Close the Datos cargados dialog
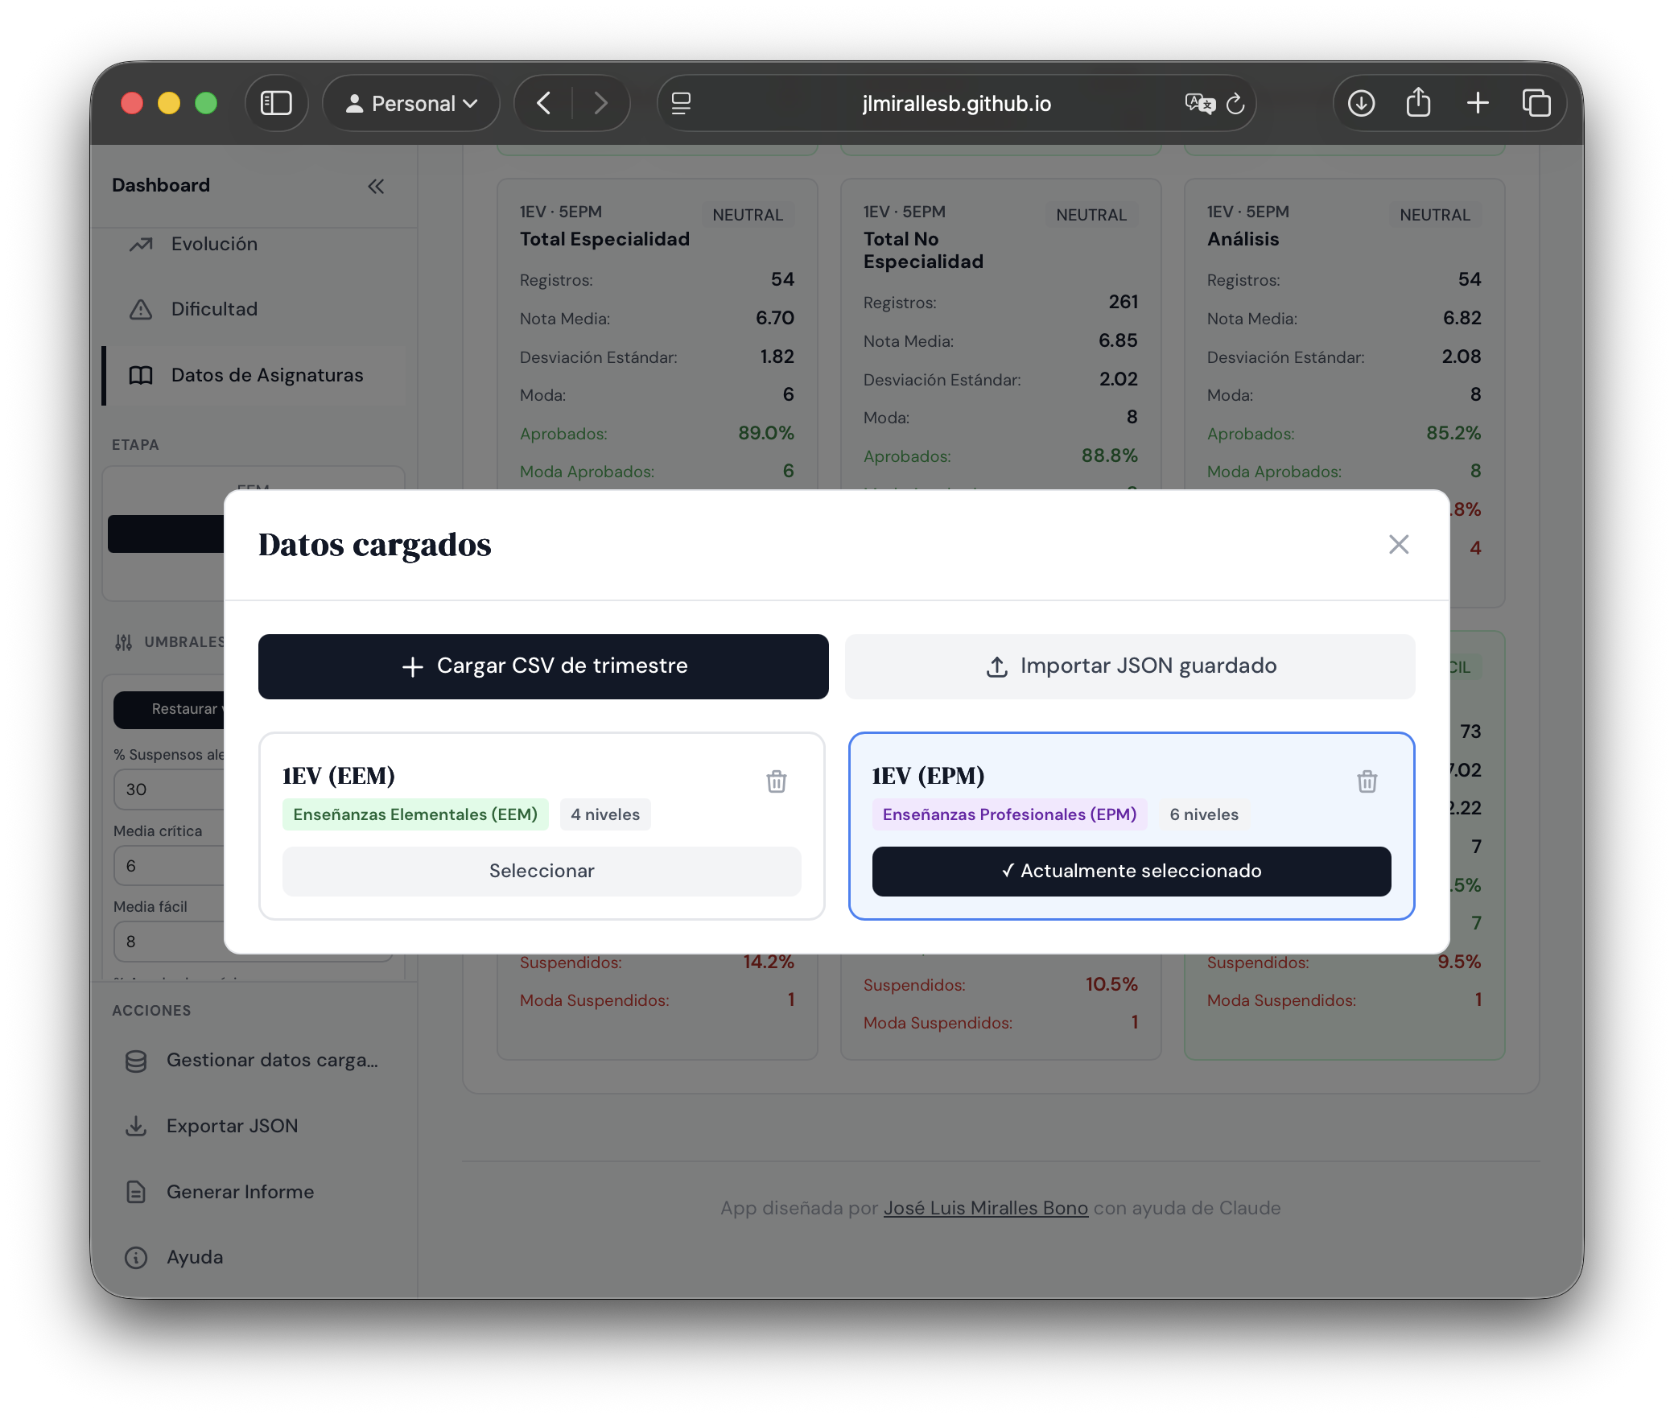 pyautogui.click(x=1398, y=544)
